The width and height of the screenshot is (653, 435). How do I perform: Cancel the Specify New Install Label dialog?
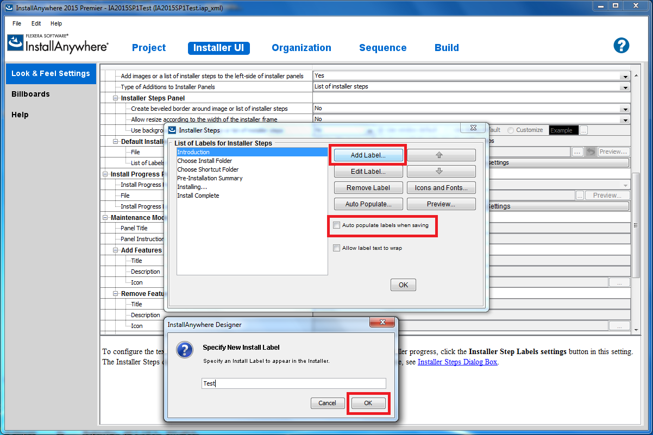point(328,403)
